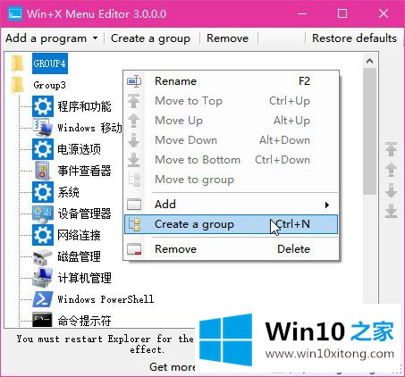Click the Get more link

pos(173,367)
